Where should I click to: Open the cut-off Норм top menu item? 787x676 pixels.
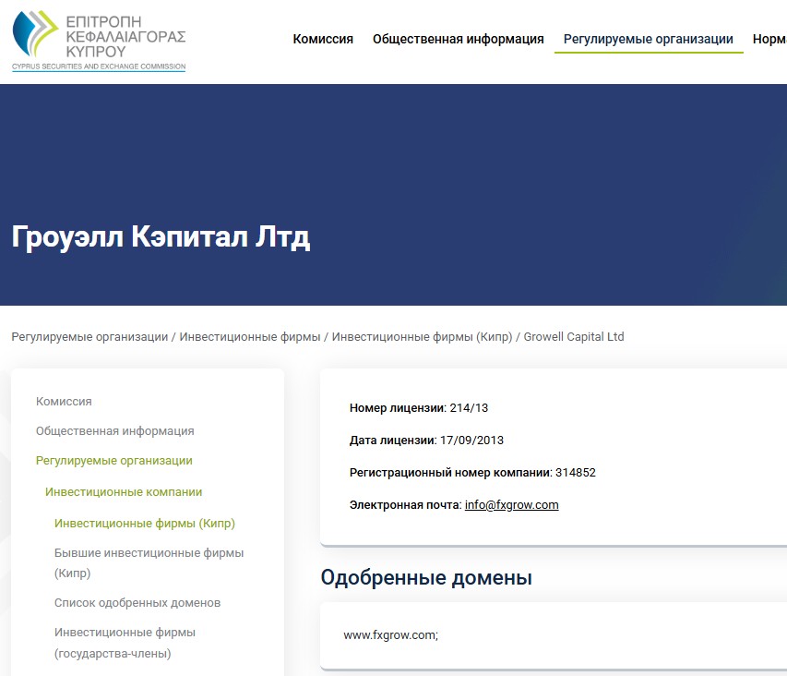click(769, 39)
